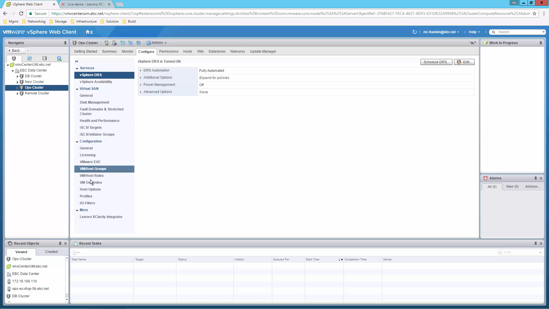
Task: Click the search input field in toolbar
Action: (x=518, y=32)
